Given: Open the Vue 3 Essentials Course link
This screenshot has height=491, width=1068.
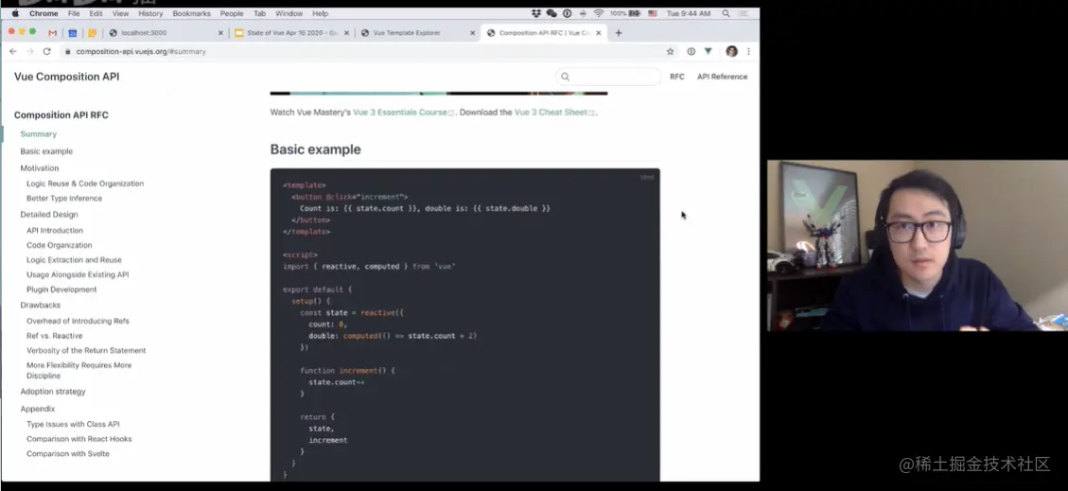Looking at the screenshot, I should [x=403, y=113].
